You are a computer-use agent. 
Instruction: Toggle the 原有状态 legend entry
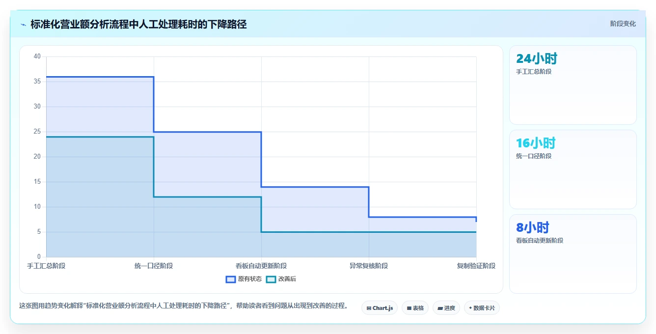[x=244, y=279]
